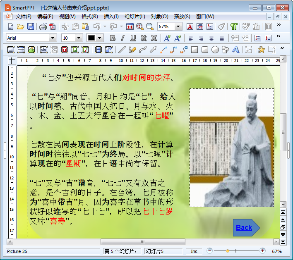Toggle the numbered list icon
The width and height of the screenshot is (293, 260).
[x=268, y=38]
